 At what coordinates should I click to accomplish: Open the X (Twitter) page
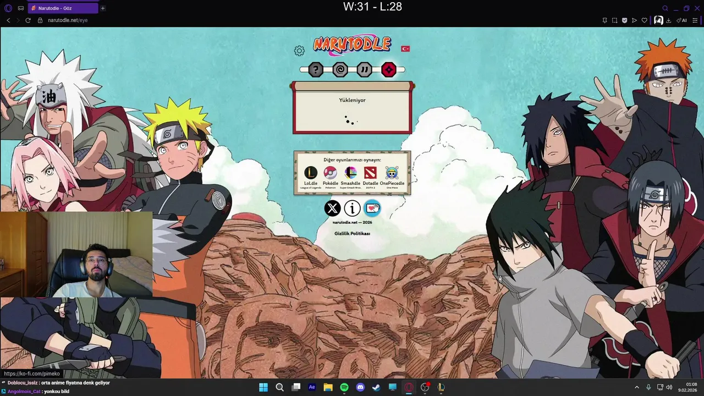coord(332,208)
